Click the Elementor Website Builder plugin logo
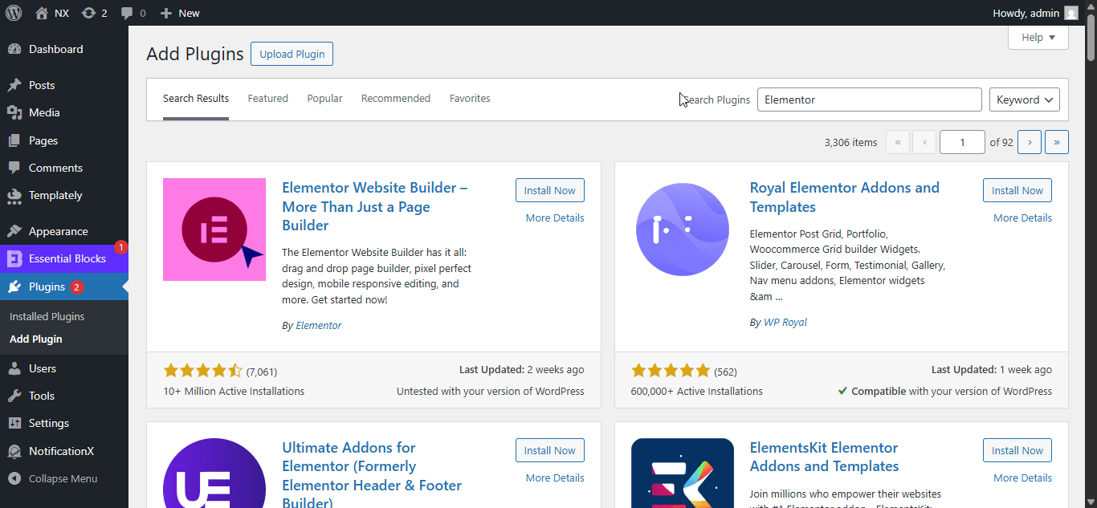Viewport: 1097px width, 508px height. coord(214,230)
